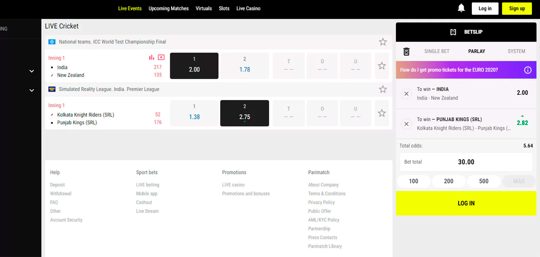540x257 pixels.
Task: Click the Simulated Reality League flag icon
Action: (52, 89)
